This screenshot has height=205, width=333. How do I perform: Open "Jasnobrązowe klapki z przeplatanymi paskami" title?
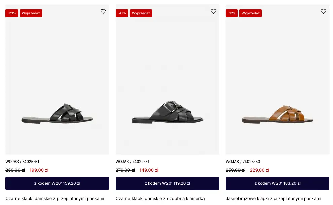273,199
